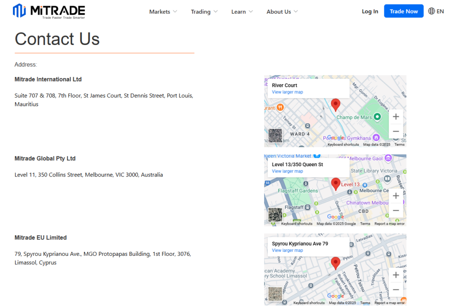Click Report a map error on Melbourne map
Screen dimensions: 456x308
(389, 224)
